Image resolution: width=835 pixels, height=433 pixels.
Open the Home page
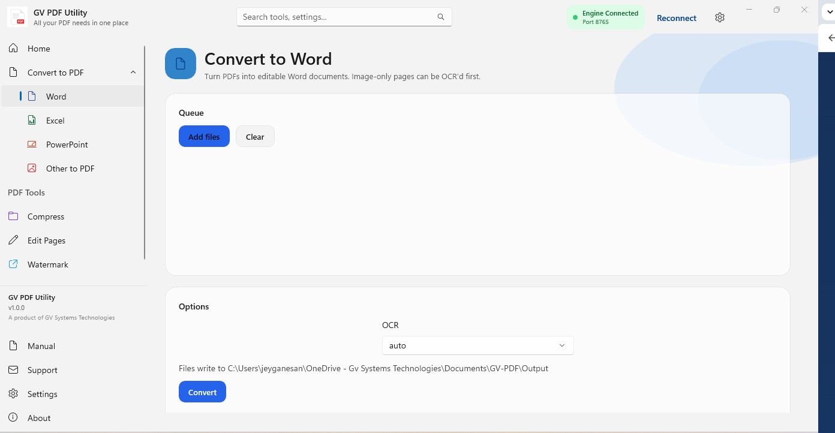[72, 48]
